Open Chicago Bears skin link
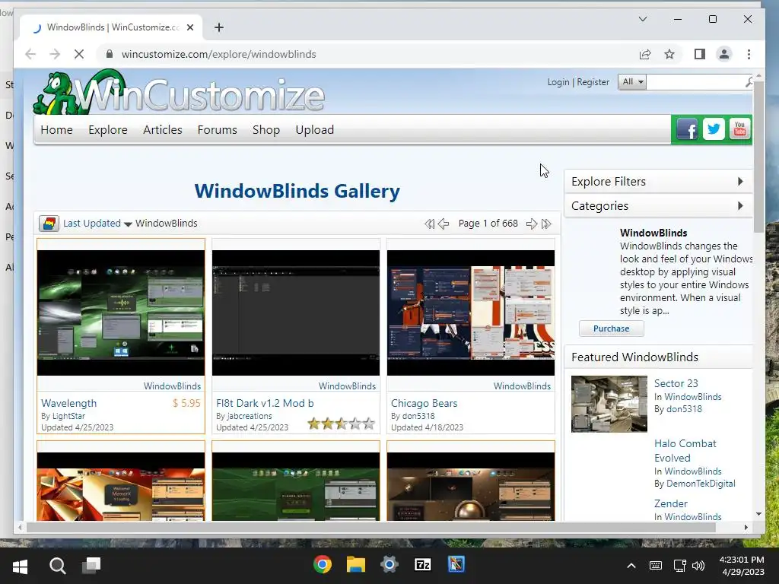This screenshot has width=779, height=584. (x=424, y=403)
